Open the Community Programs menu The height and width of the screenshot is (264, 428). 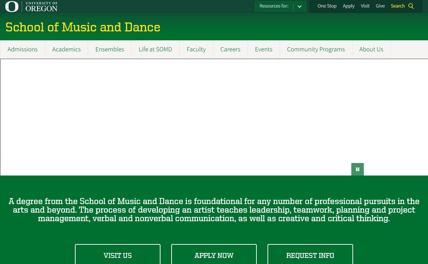click(x=316, y=50)
